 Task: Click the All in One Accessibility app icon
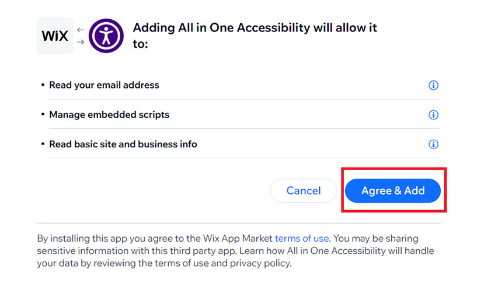(x=106, y=36)
